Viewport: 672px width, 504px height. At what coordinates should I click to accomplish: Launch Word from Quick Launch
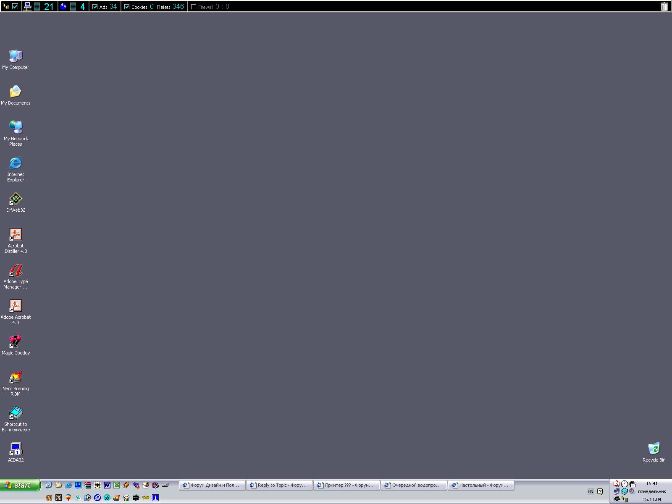tap(107, 485)
